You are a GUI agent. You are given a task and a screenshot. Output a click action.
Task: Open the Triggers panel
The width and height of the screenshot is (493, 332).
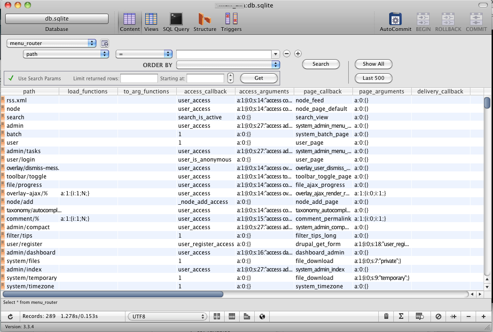[x=231, y=22]
